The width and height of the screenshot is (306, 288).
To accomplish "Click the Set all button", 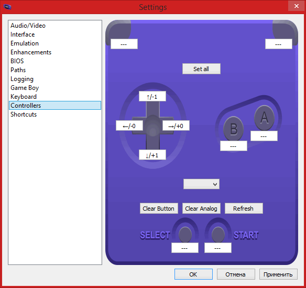I will (x=201, y=69).
